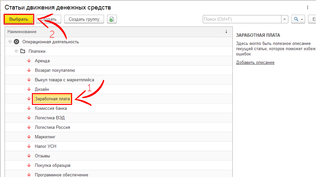Click the Платежи folder icon

click(x=23, y=51)
